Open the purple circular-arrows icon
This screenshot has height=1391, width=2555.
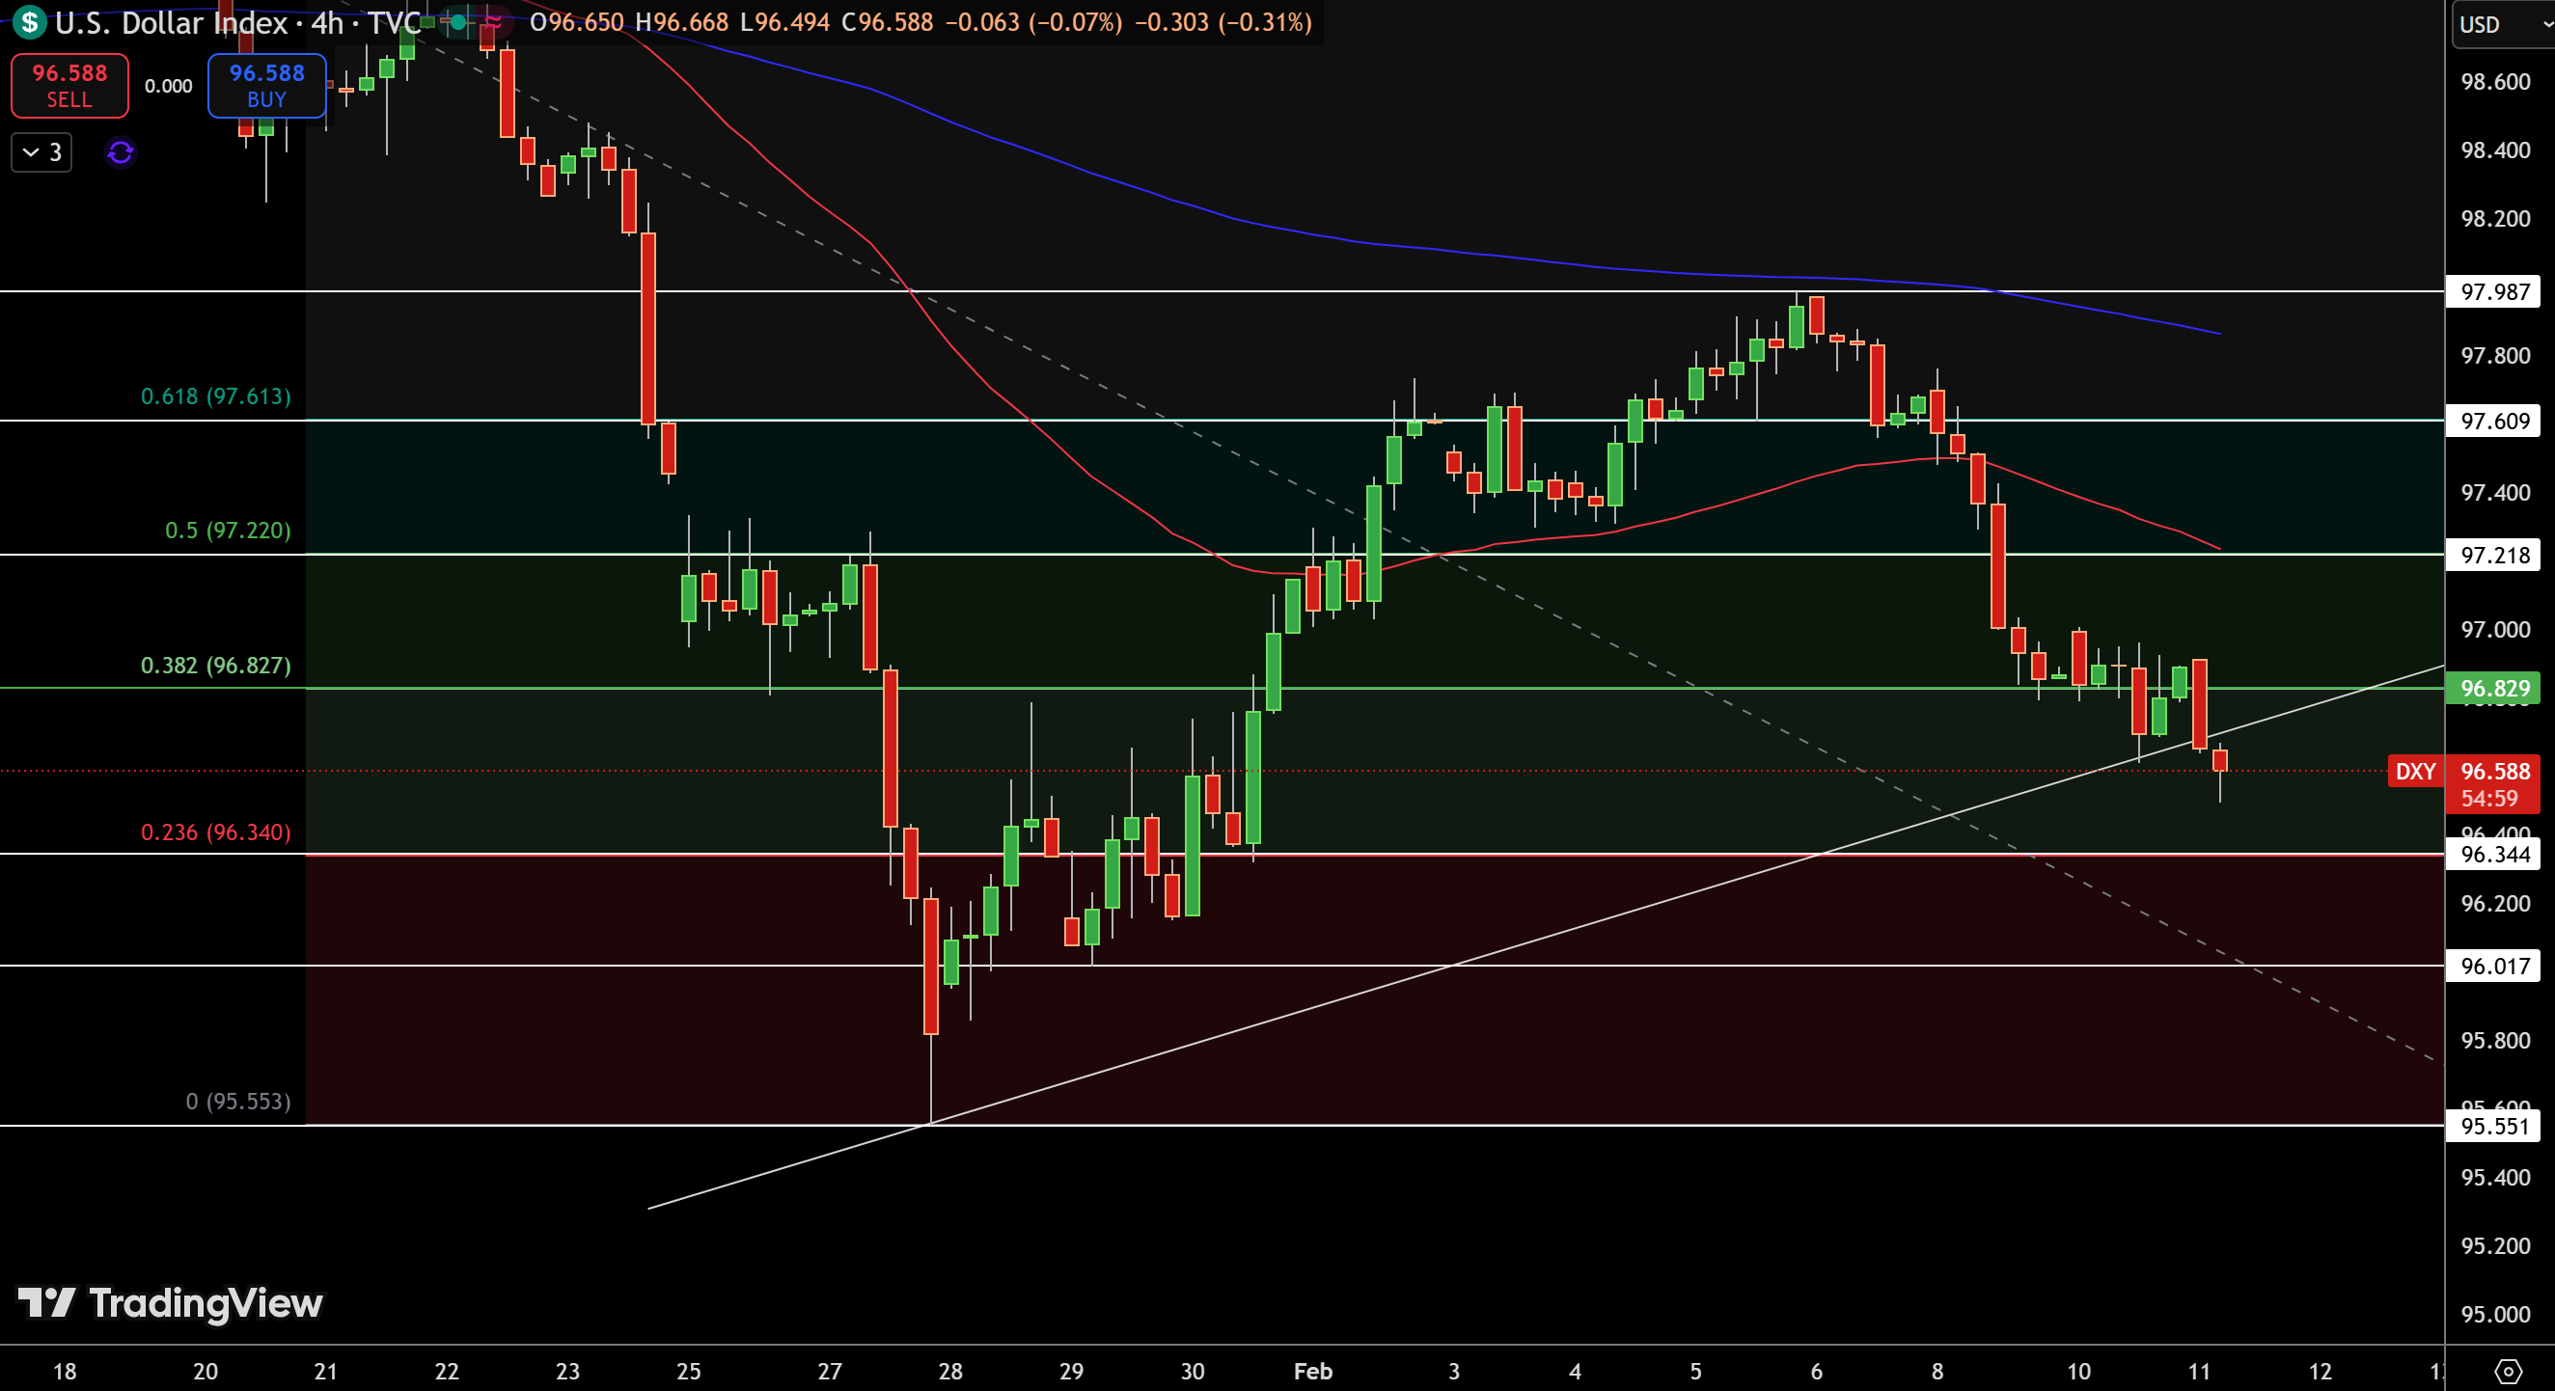click(120, 152)
